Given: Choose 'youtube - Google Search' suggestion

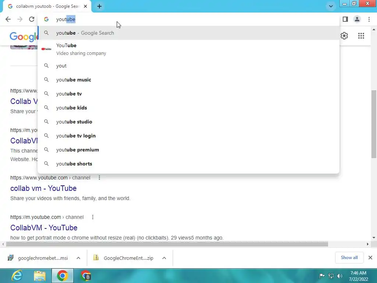Looking at the screenshot, I should click(x=189, y=33).
